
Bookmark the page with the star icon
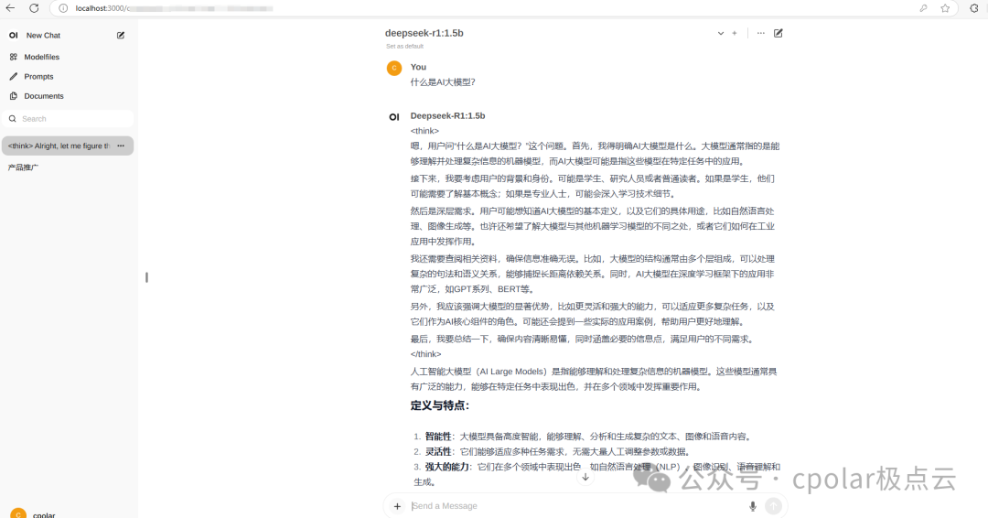point(945,8)
